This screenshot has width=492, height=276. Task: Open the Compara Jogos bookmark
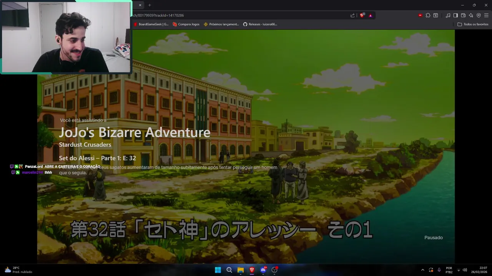[186, 24]
